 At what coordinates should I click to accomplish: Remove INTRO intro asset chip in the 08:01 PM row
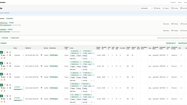coord(91,51)
